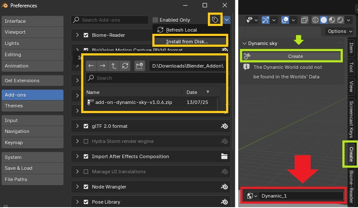Go to the parent directory
This screenshot has height=208, width=358.
coord(114,66)
